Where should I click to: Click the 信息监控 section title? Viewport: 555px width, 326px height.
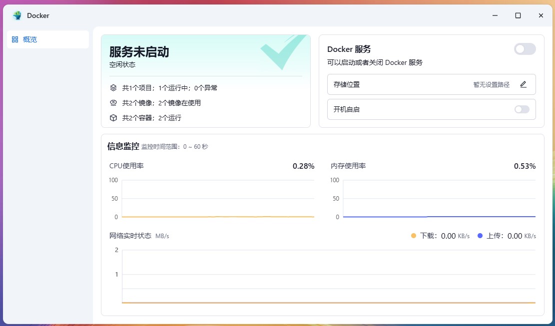[123, 146]
